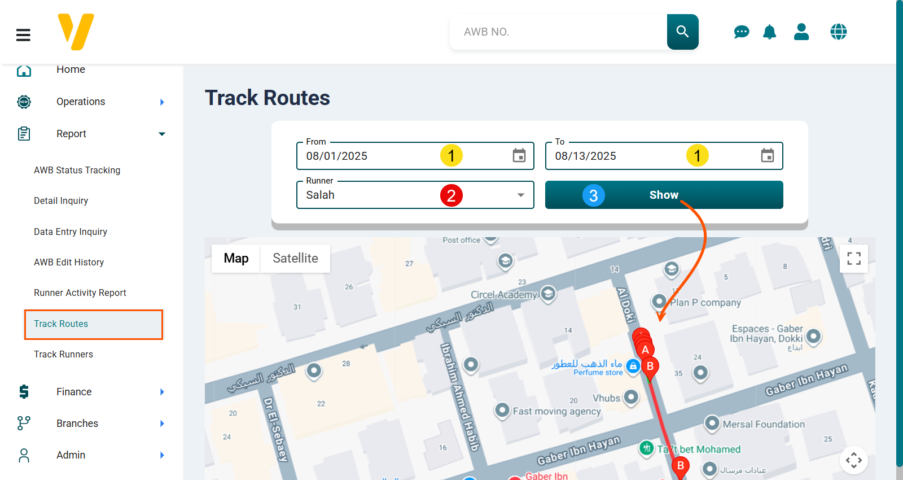Click Espaces Gaber Ibn Hayan pin

813,337
